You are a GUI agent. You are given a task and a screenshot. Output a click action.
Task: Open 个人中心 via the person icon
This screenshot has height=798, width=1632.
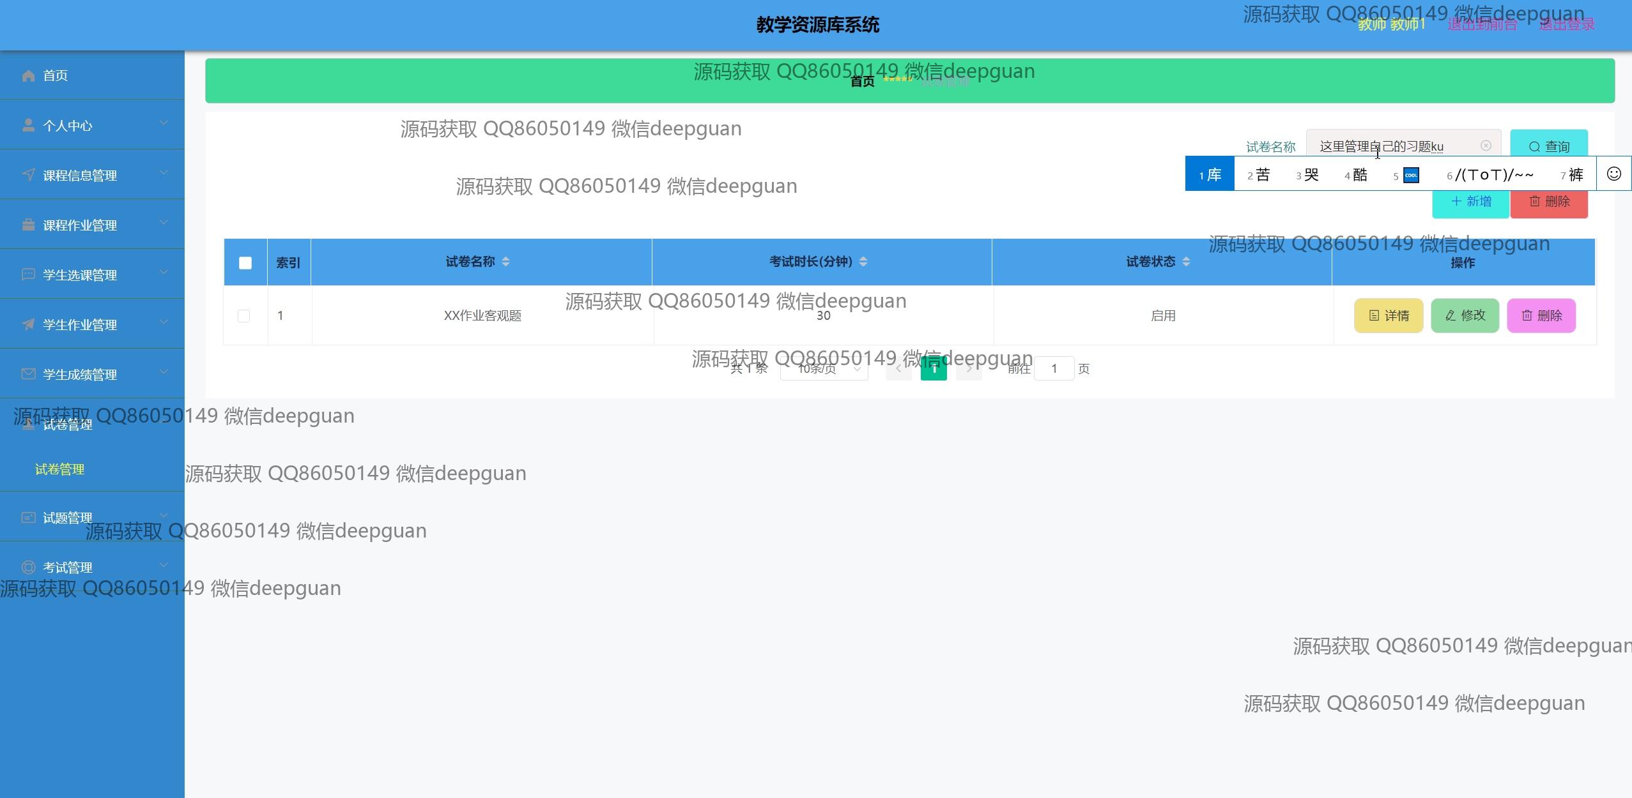pos(29,125)
